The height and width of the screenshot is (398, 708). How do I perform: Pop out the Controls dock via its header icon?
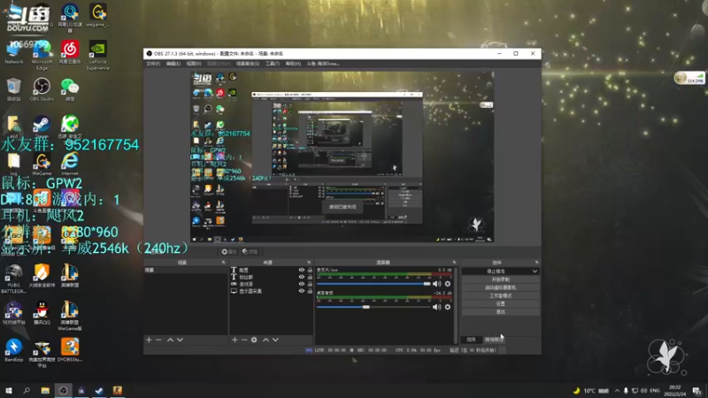coord(536,262)
